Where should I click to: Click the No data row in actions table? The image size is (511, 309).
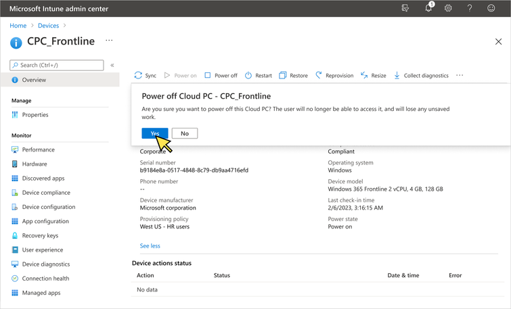tap(317, 289)
